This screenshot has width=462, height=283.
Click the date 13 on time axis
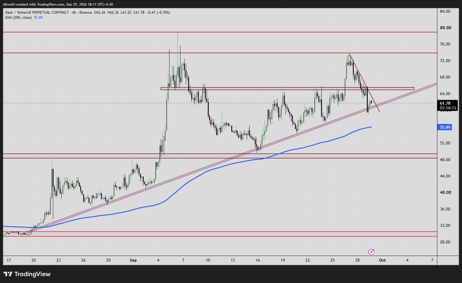[233, 260]
